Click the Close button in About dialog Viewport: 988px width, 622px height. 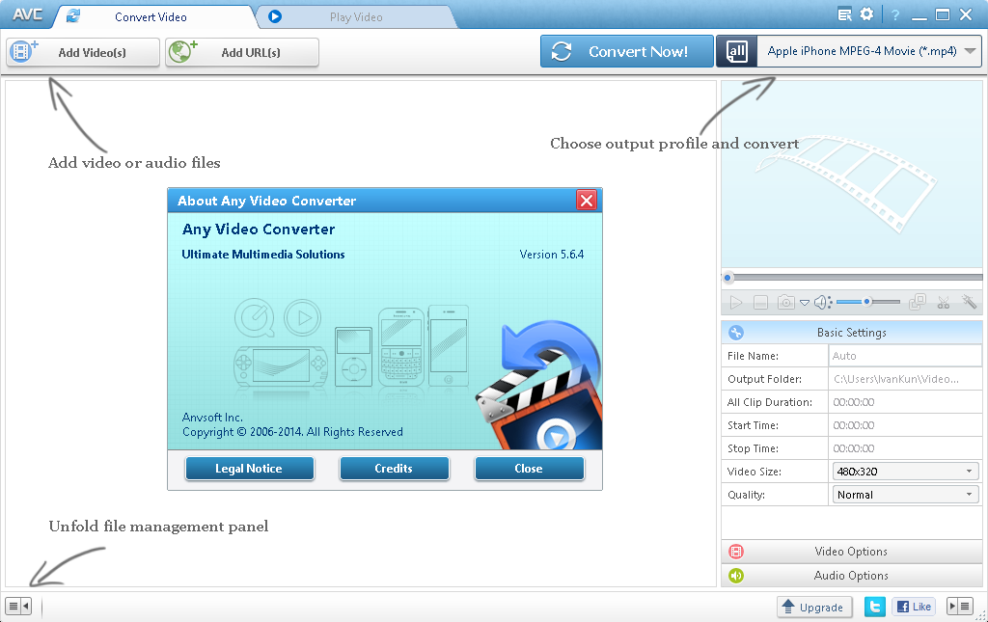pyautogui.click(x=529, y=469)
